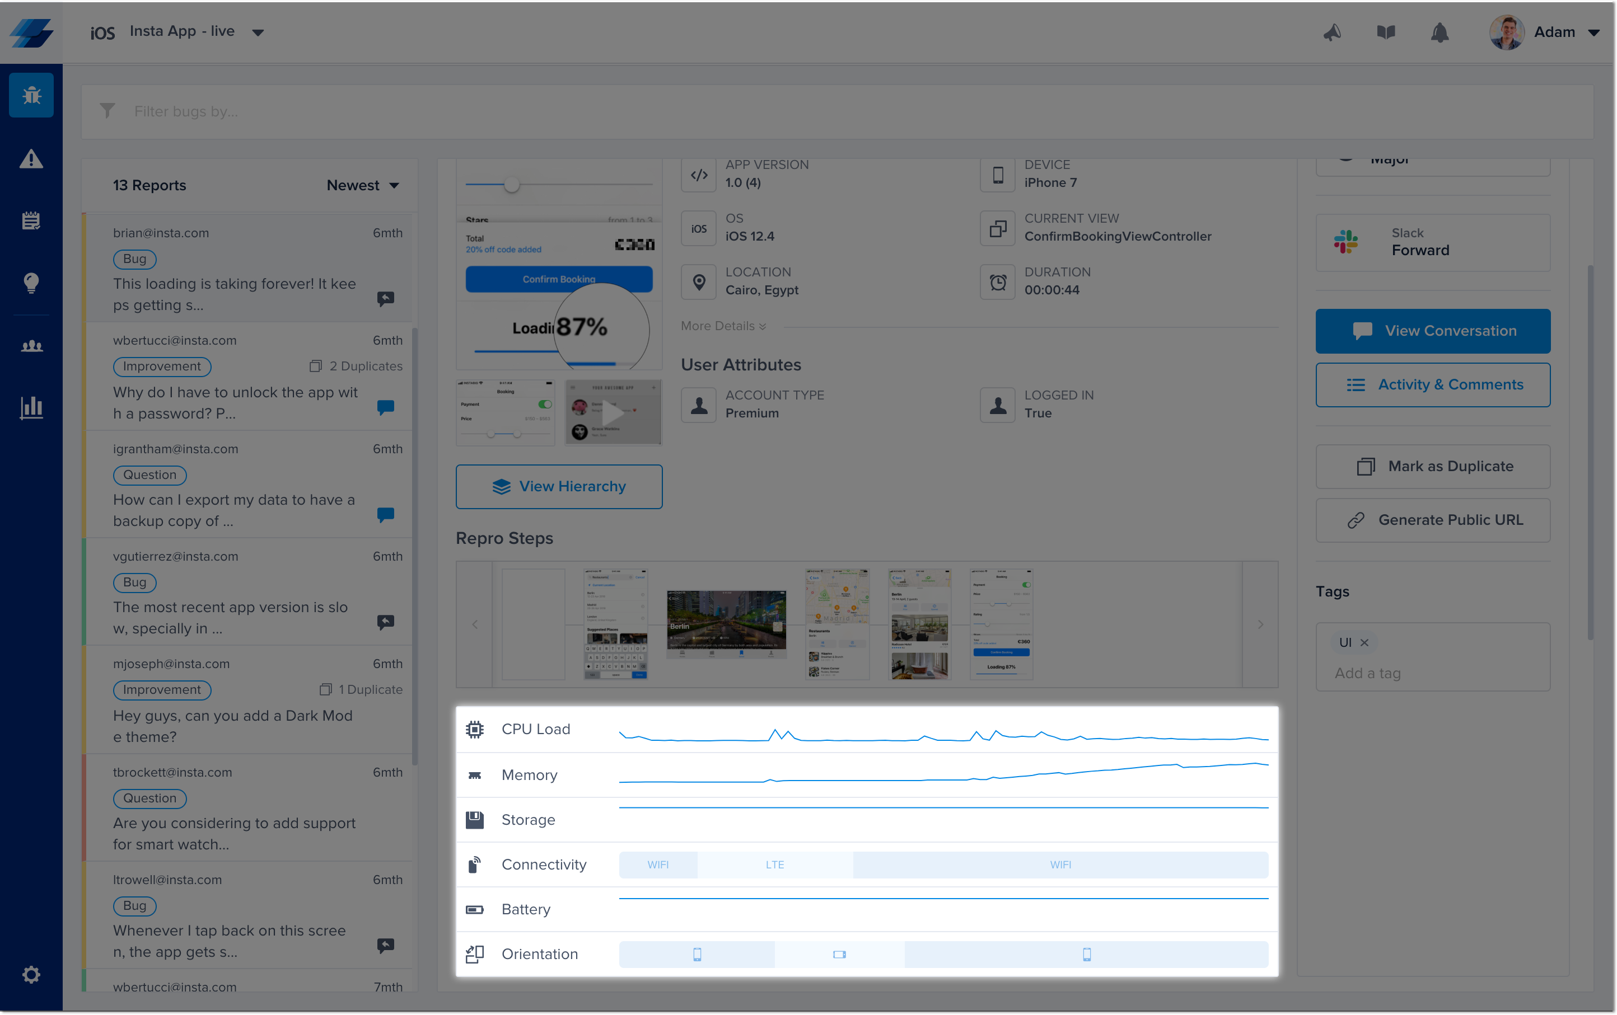Open the Surveys sidebar icon
Screen dimensions: 1617x1015
31,220
